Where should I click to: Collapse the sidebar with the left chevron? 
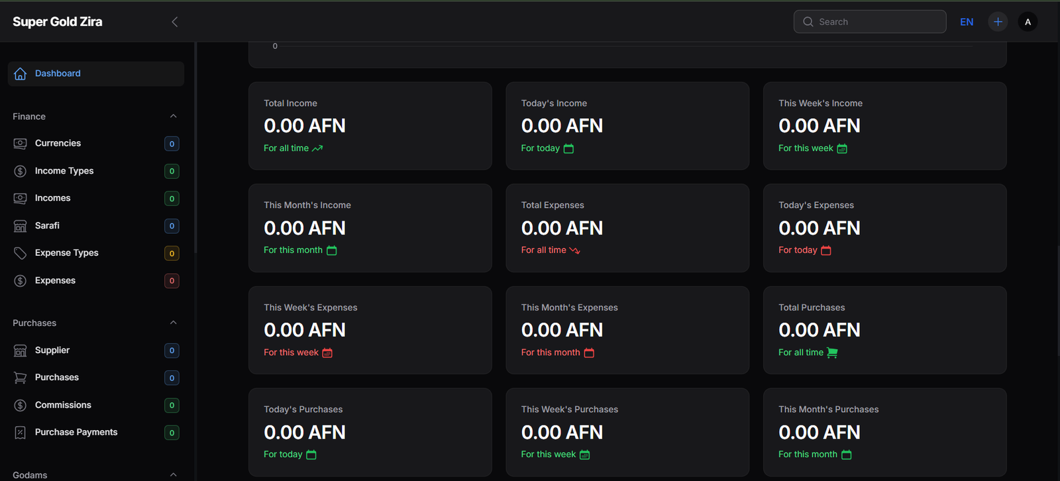coord(175,22)
